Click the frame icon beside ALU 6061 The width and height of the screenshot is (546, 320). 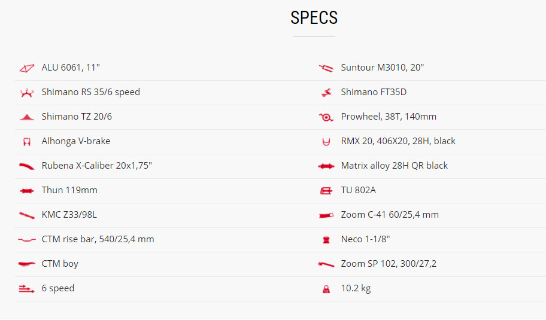coord(27,68)
